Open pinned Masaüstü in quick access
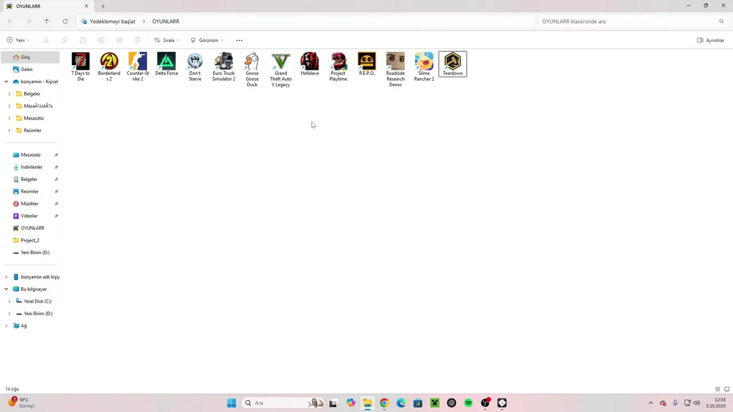Viewport: 733px width, 412px height. pos(31,155)
